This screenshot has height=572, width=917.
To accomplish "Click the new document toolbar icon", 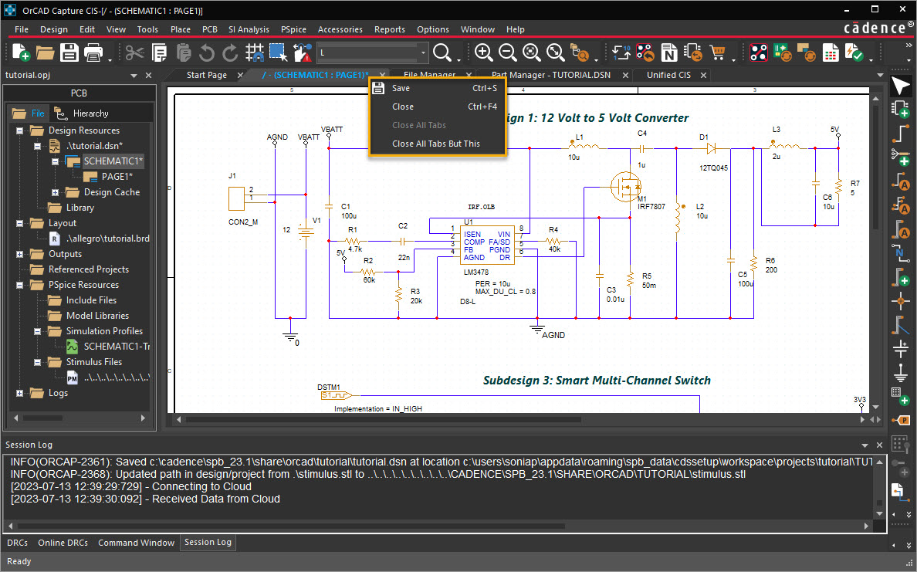I will pos(21,52).
